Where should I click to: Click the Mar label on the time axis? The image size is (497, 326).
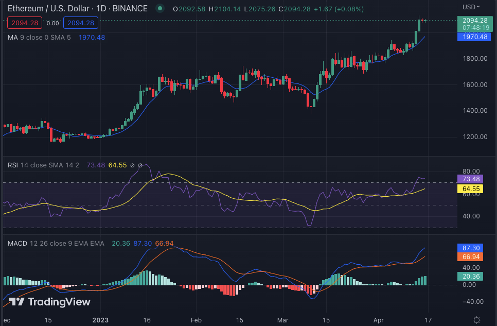tap(282, 320)
